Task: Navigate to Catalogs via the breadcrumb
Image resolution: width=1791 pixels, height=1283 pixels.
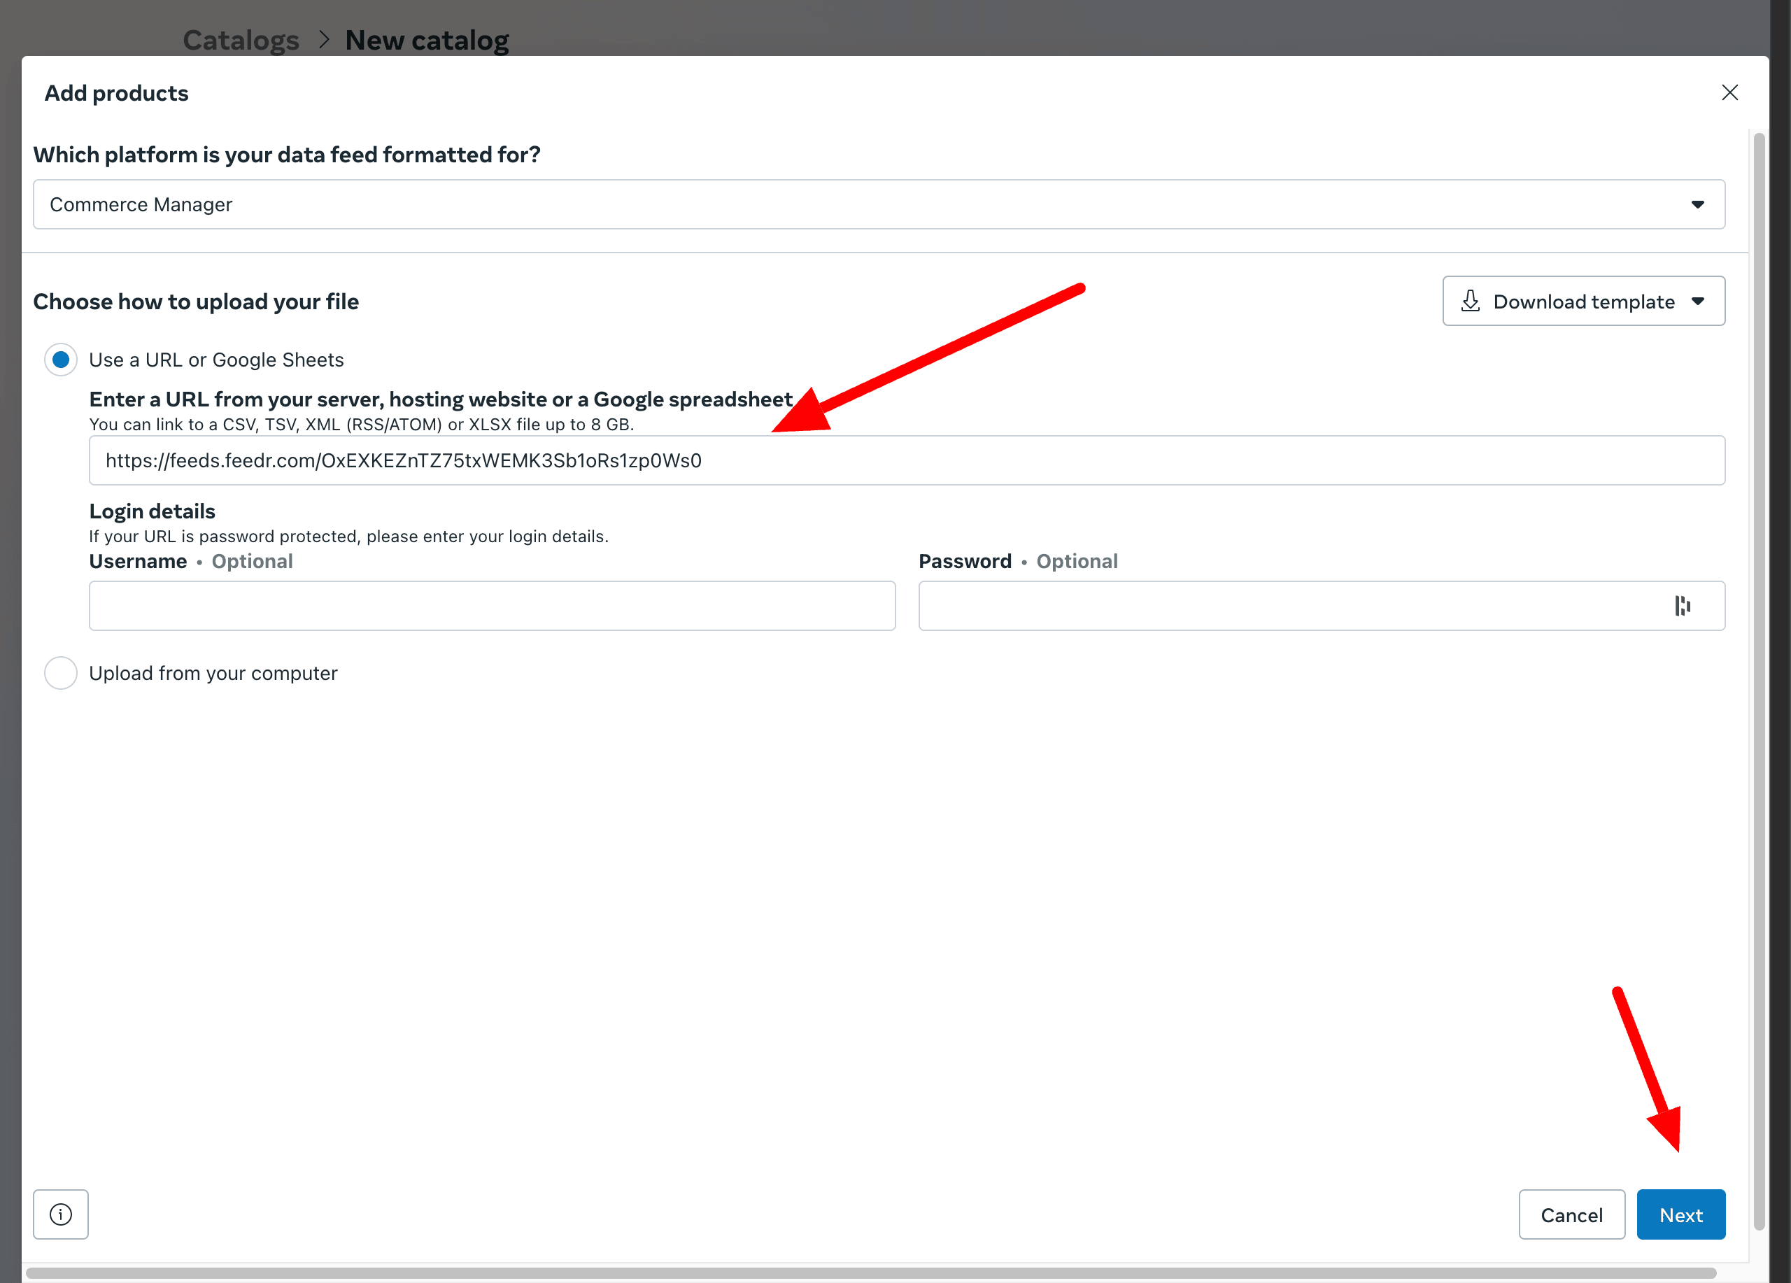Action: click(241, 39)
